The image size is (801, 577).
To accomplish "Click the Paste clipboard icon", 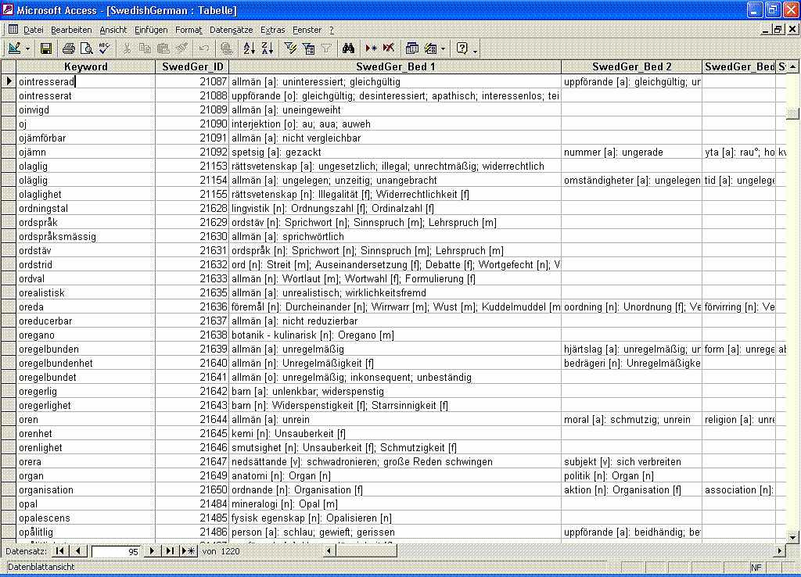I will (x=163, y=48).
